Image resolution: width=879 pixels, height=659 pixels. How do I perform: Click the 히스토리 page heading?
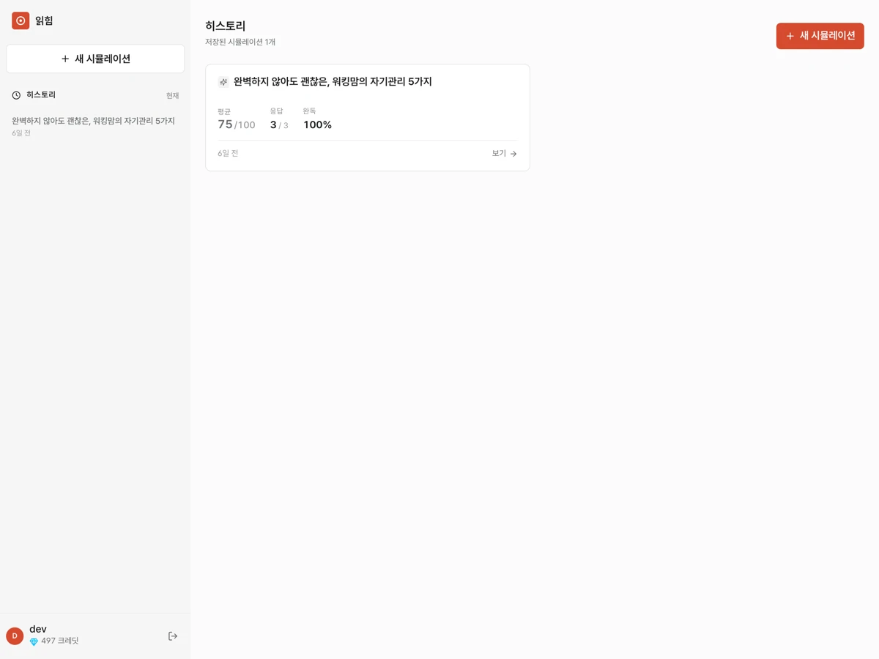click(226, 26)
